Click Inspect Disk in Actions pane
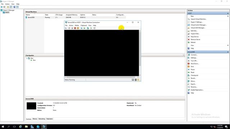The width and height of the screenshot is (230, 129). [195, 34]
